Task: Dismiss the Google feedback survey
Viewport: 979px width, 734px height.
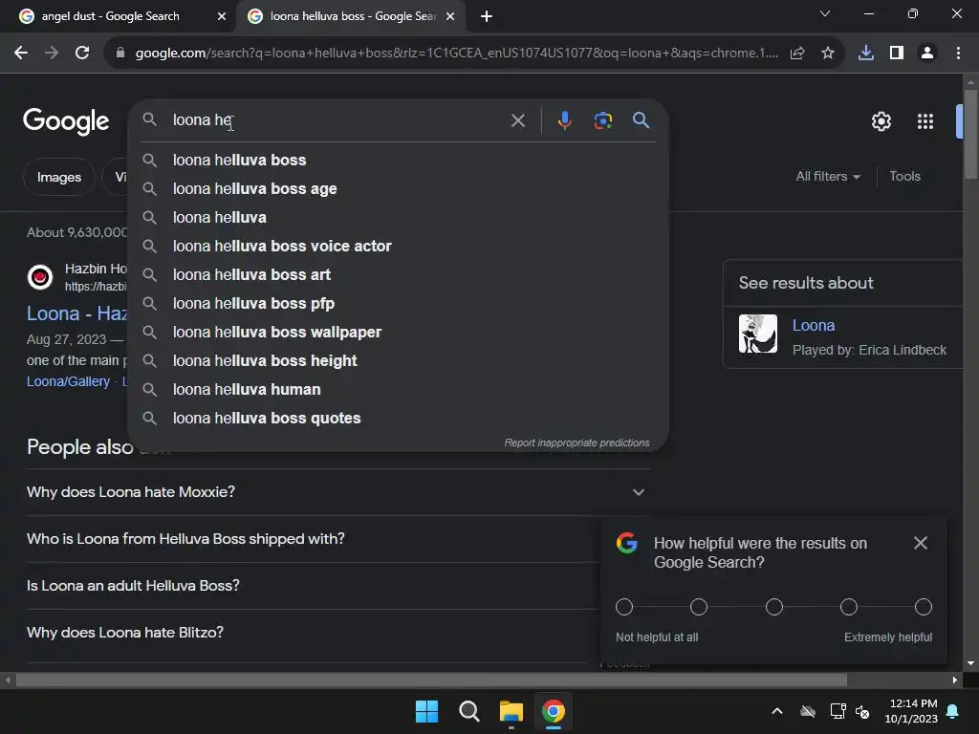Action: tap(921, 543)
